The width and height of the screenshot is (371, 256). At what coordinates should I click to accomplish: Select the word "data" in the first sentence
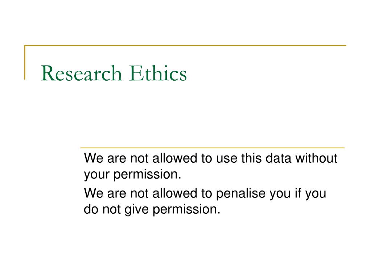(x=278, y=158)
